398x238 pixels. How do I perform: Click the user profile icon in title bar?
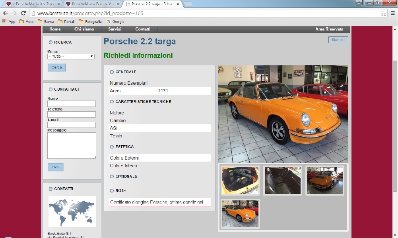point(359,2)
